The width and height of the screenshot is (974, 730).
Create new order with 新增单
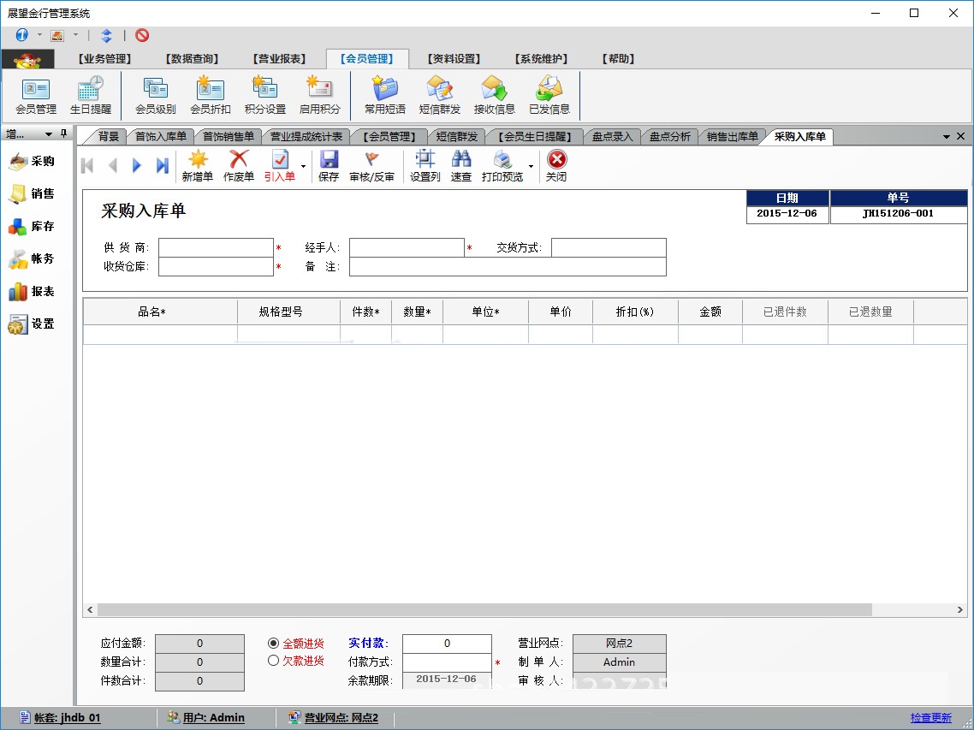coord(198,166)
